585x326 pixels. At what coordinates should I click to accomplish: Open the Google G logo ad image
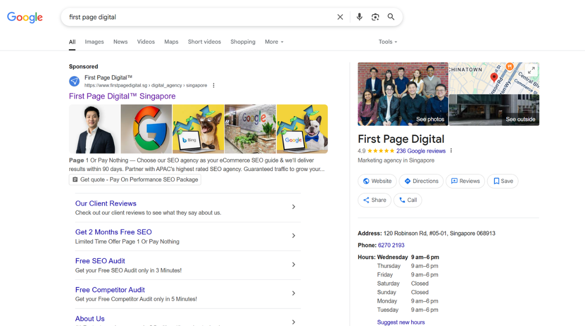click(146, 129)
